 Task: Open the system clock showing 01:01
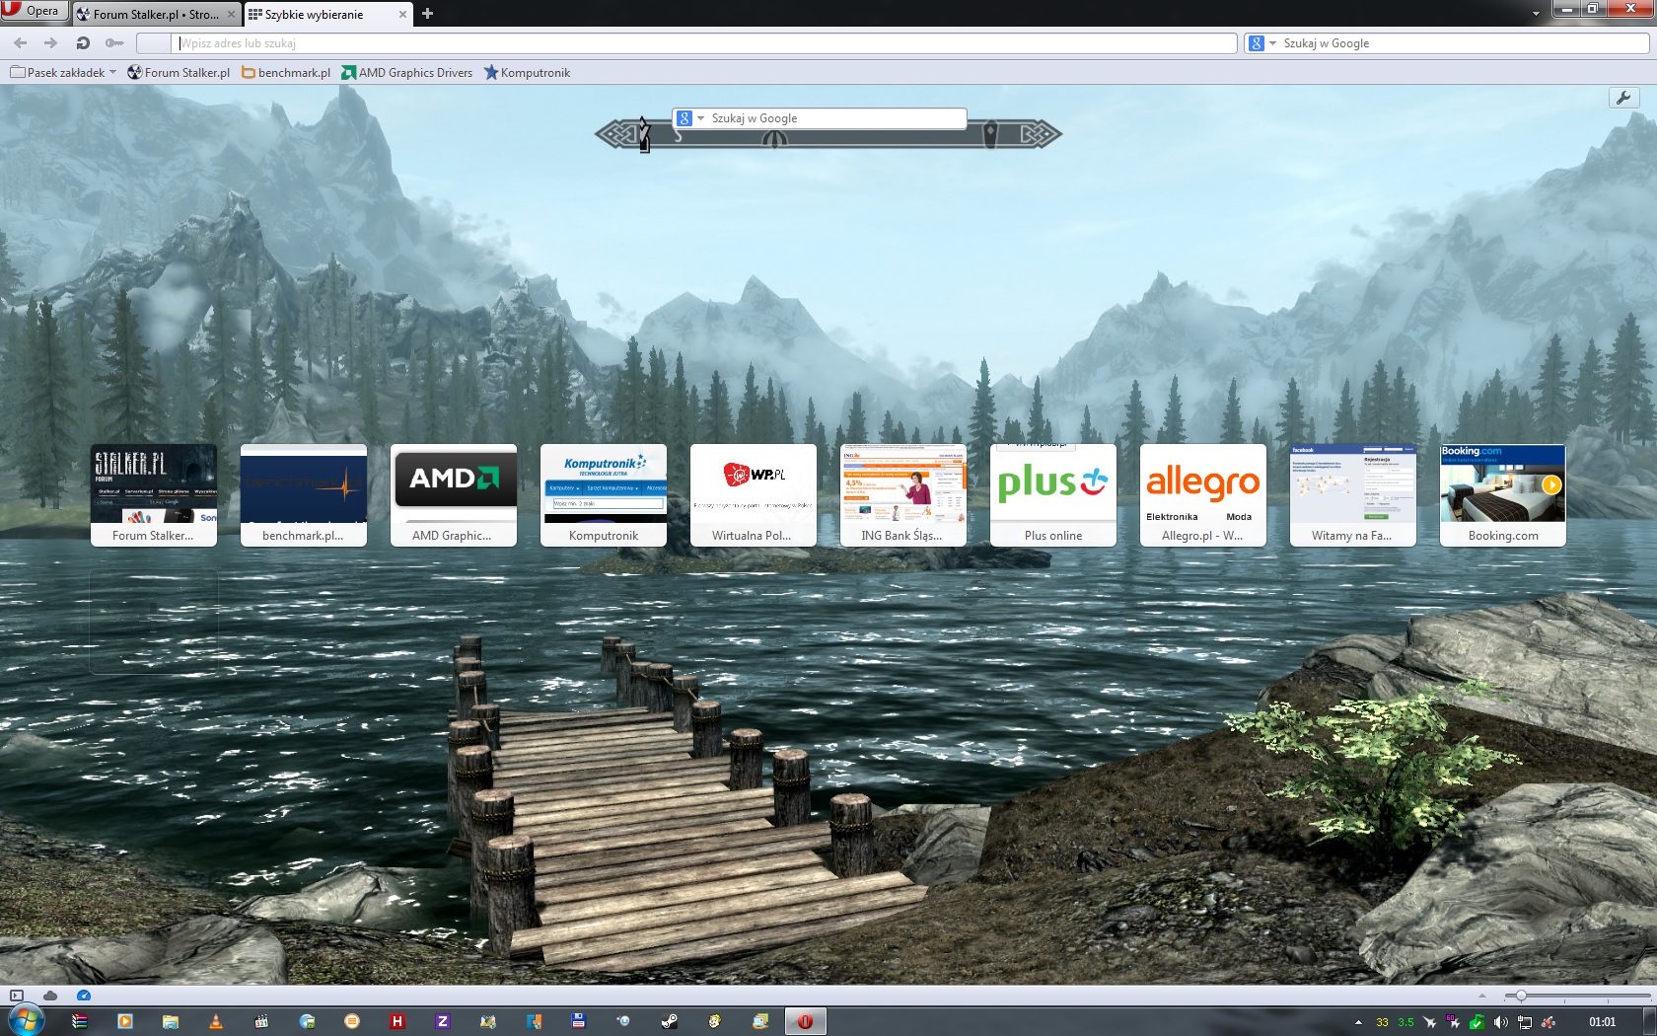[1603, 1022]
